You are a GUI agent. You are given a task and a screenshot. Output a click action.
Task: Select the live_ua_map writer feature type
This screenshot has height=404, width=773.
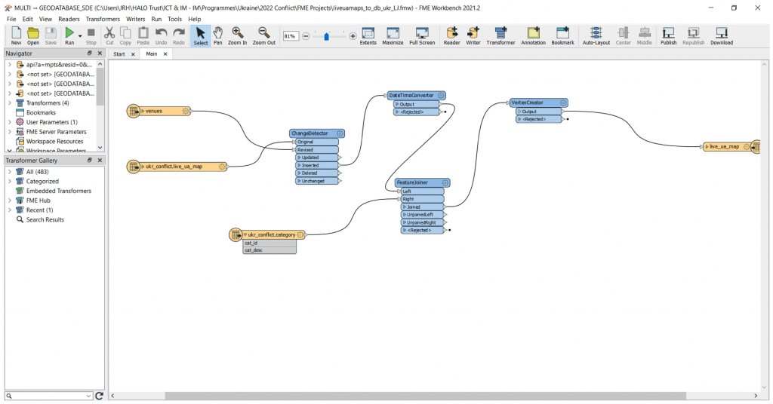(731, 147)
